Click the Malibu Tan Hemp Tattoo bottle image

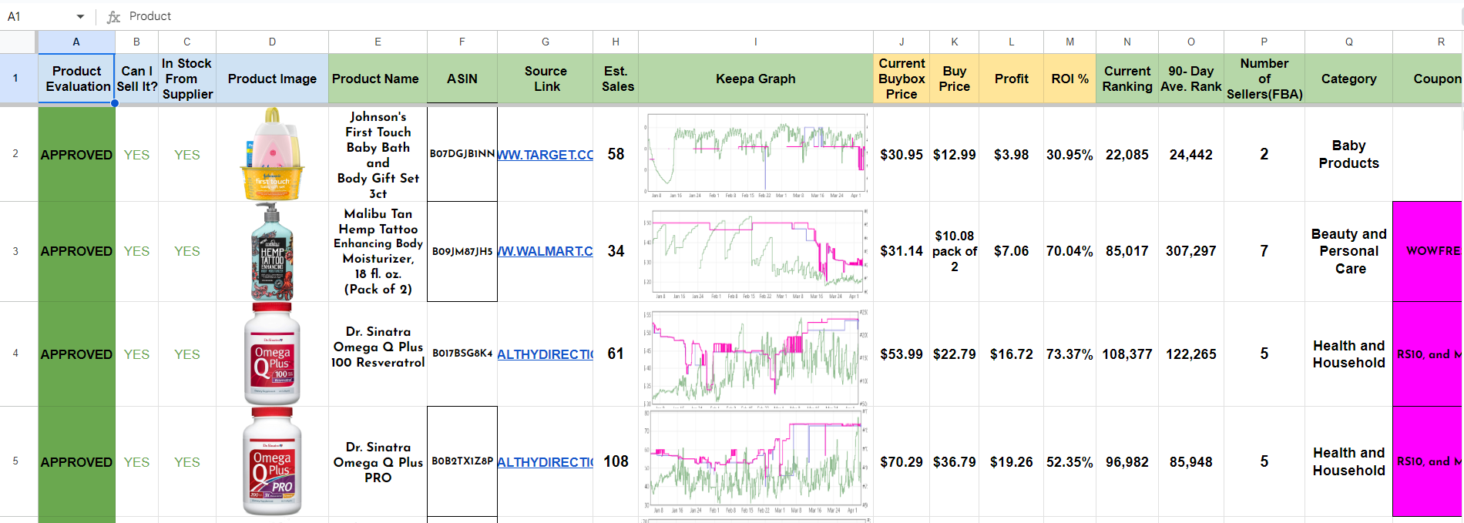(272, 251)
